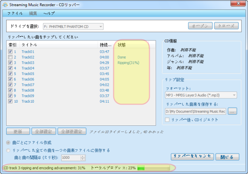Click the Ripping(31%) status text
The height and width of the screenshot is (174, 248).
128,63
